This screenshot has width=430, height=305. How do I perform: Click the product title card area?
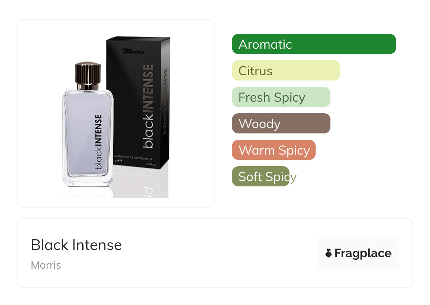click(x=215, y=253)
